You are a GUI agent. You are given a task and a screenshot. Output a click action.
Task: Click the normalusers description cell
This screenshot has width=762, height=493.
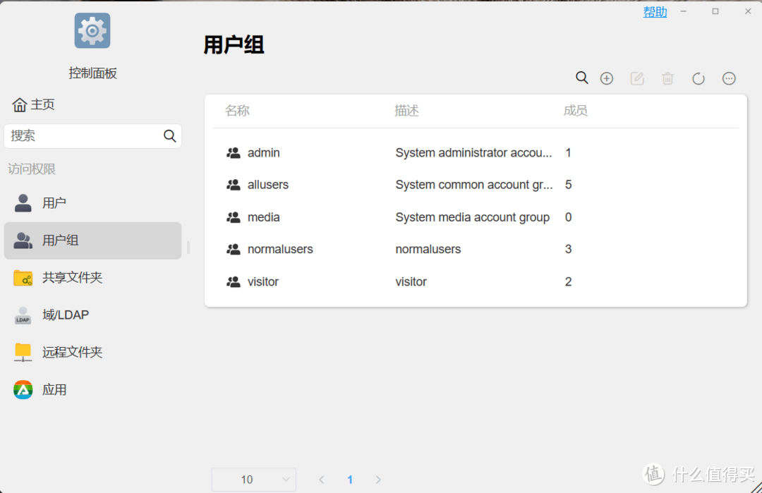pyautogui.click(x=428, y=249)
